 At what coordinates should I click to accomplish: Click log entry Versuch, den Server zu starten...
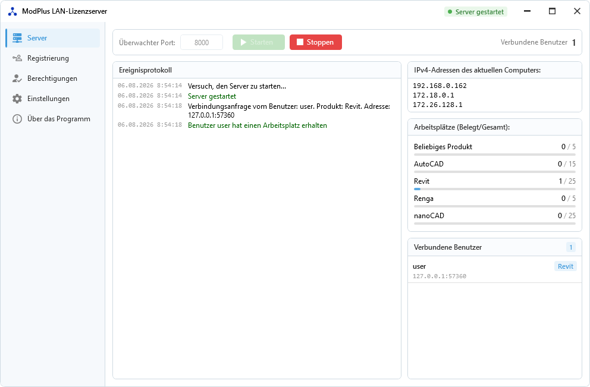(x=237, y=86)
